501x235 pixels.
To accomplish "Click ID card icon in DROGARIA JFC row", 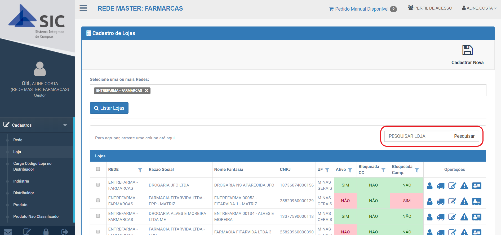I will (476, 186).
